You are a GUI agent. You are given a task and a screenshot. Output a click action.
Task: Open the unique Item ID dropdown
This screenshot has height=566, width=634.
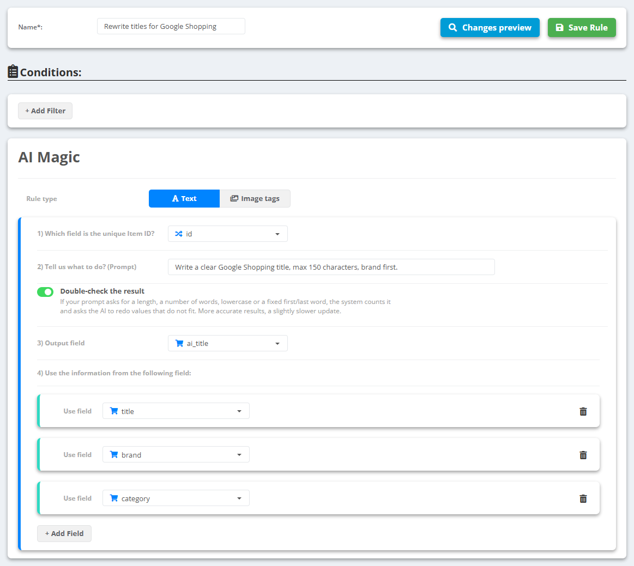[228, 234]
